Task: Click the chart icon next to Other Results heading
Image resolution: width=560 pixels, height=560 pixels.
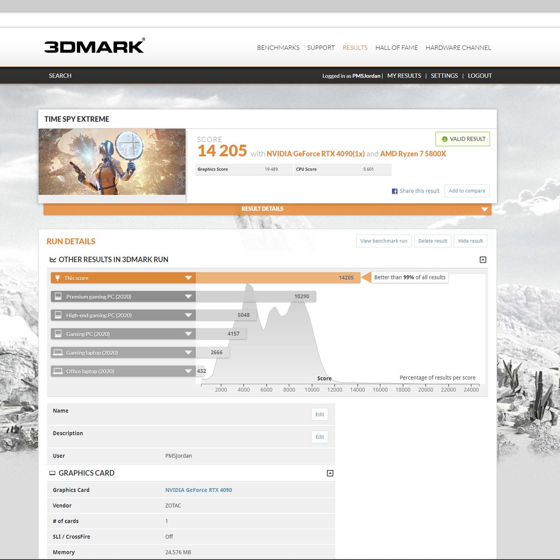Action: point(52,259)
